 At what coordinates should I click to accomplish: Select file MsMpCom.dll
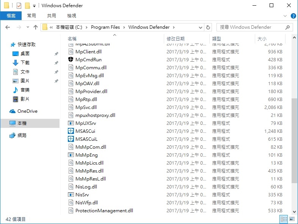[x=91, y=147]
